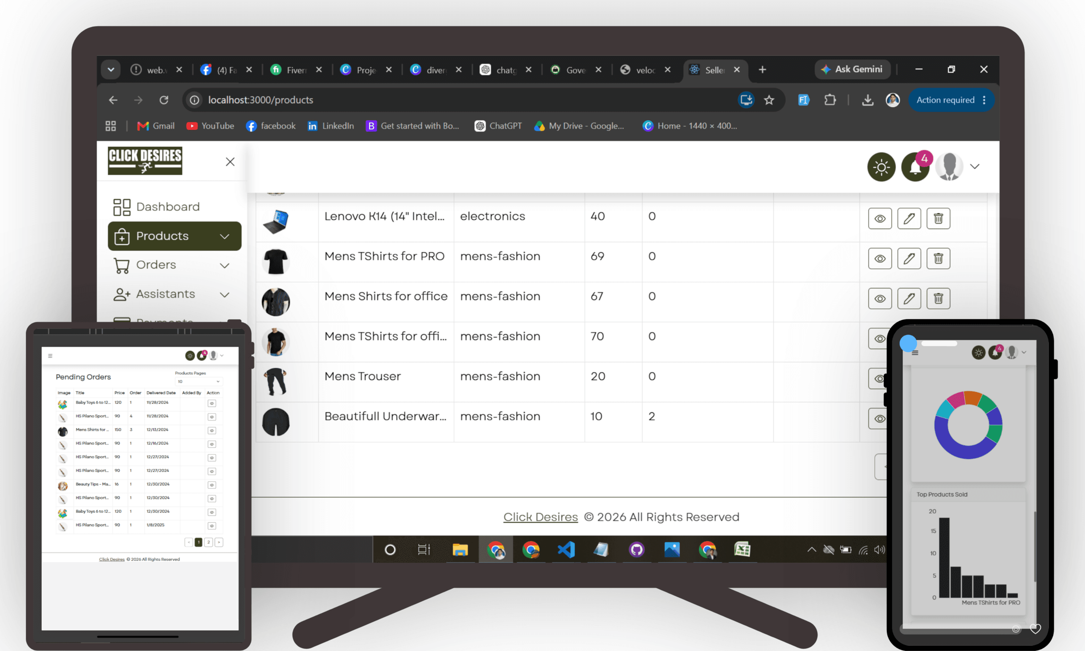This screenshot has width=1085, height=651.
Task: Go back in browser history
Action: click(x=113, y=100)
